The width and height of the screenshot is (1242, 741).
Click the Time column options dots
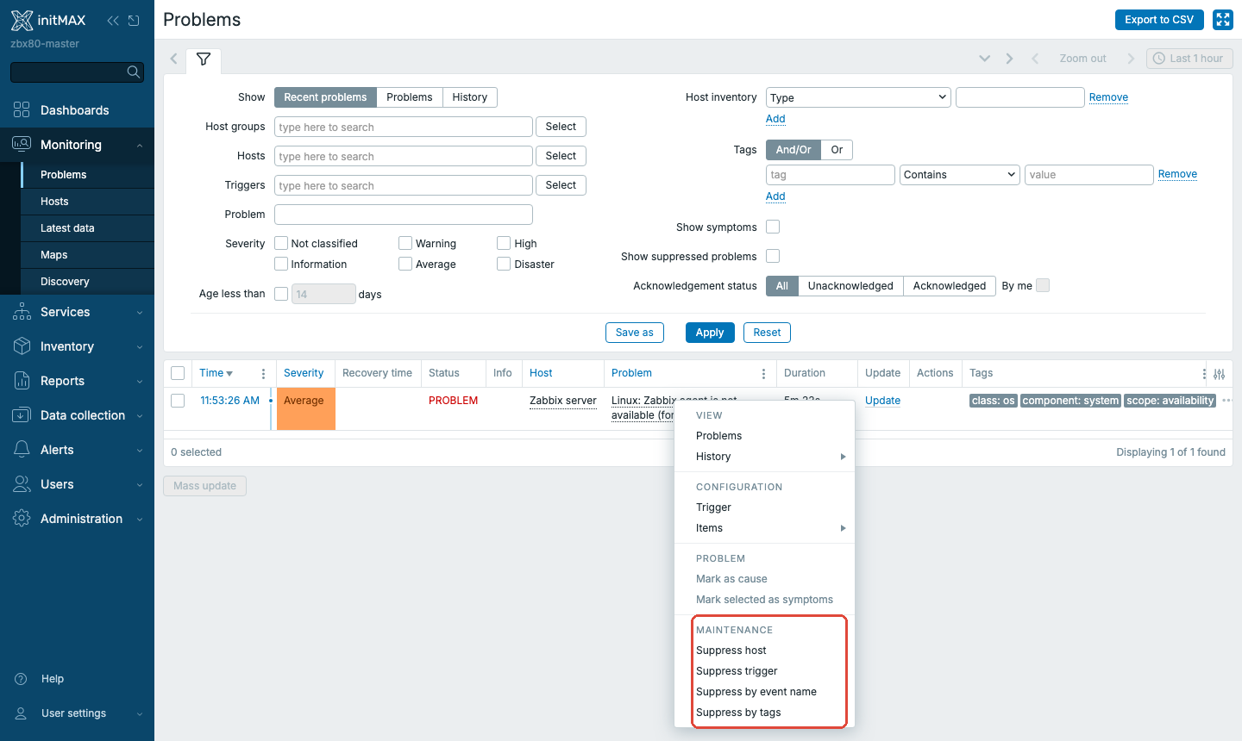pyautogui.click(x=263, y=374)
